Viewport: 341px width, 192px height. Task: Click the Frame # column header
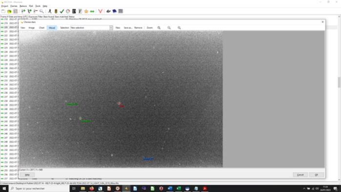[4, 17]
